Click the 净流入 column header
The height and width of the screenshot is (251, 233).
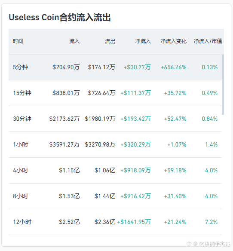click(143, 41)
